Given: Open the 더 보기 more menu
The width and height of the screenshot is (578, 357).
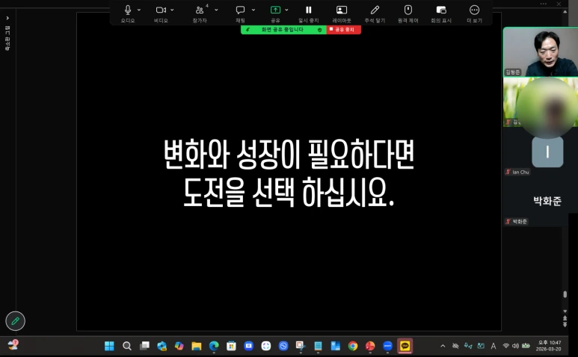Looking at the screenshot, I should pyautogui.click(x=474, y=13).
